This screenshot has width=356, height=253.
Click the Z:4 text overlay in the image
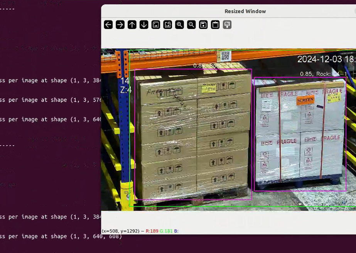126,90
